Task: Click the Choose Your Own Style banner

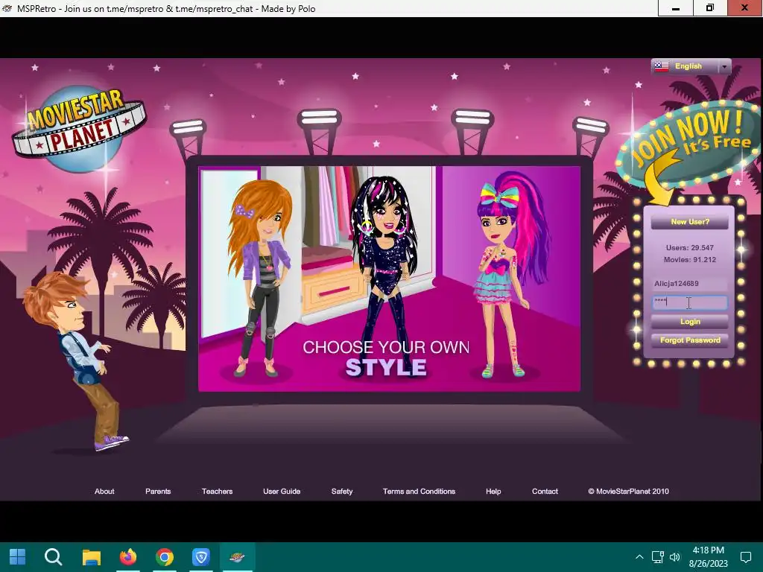Action: coord(389,279)
